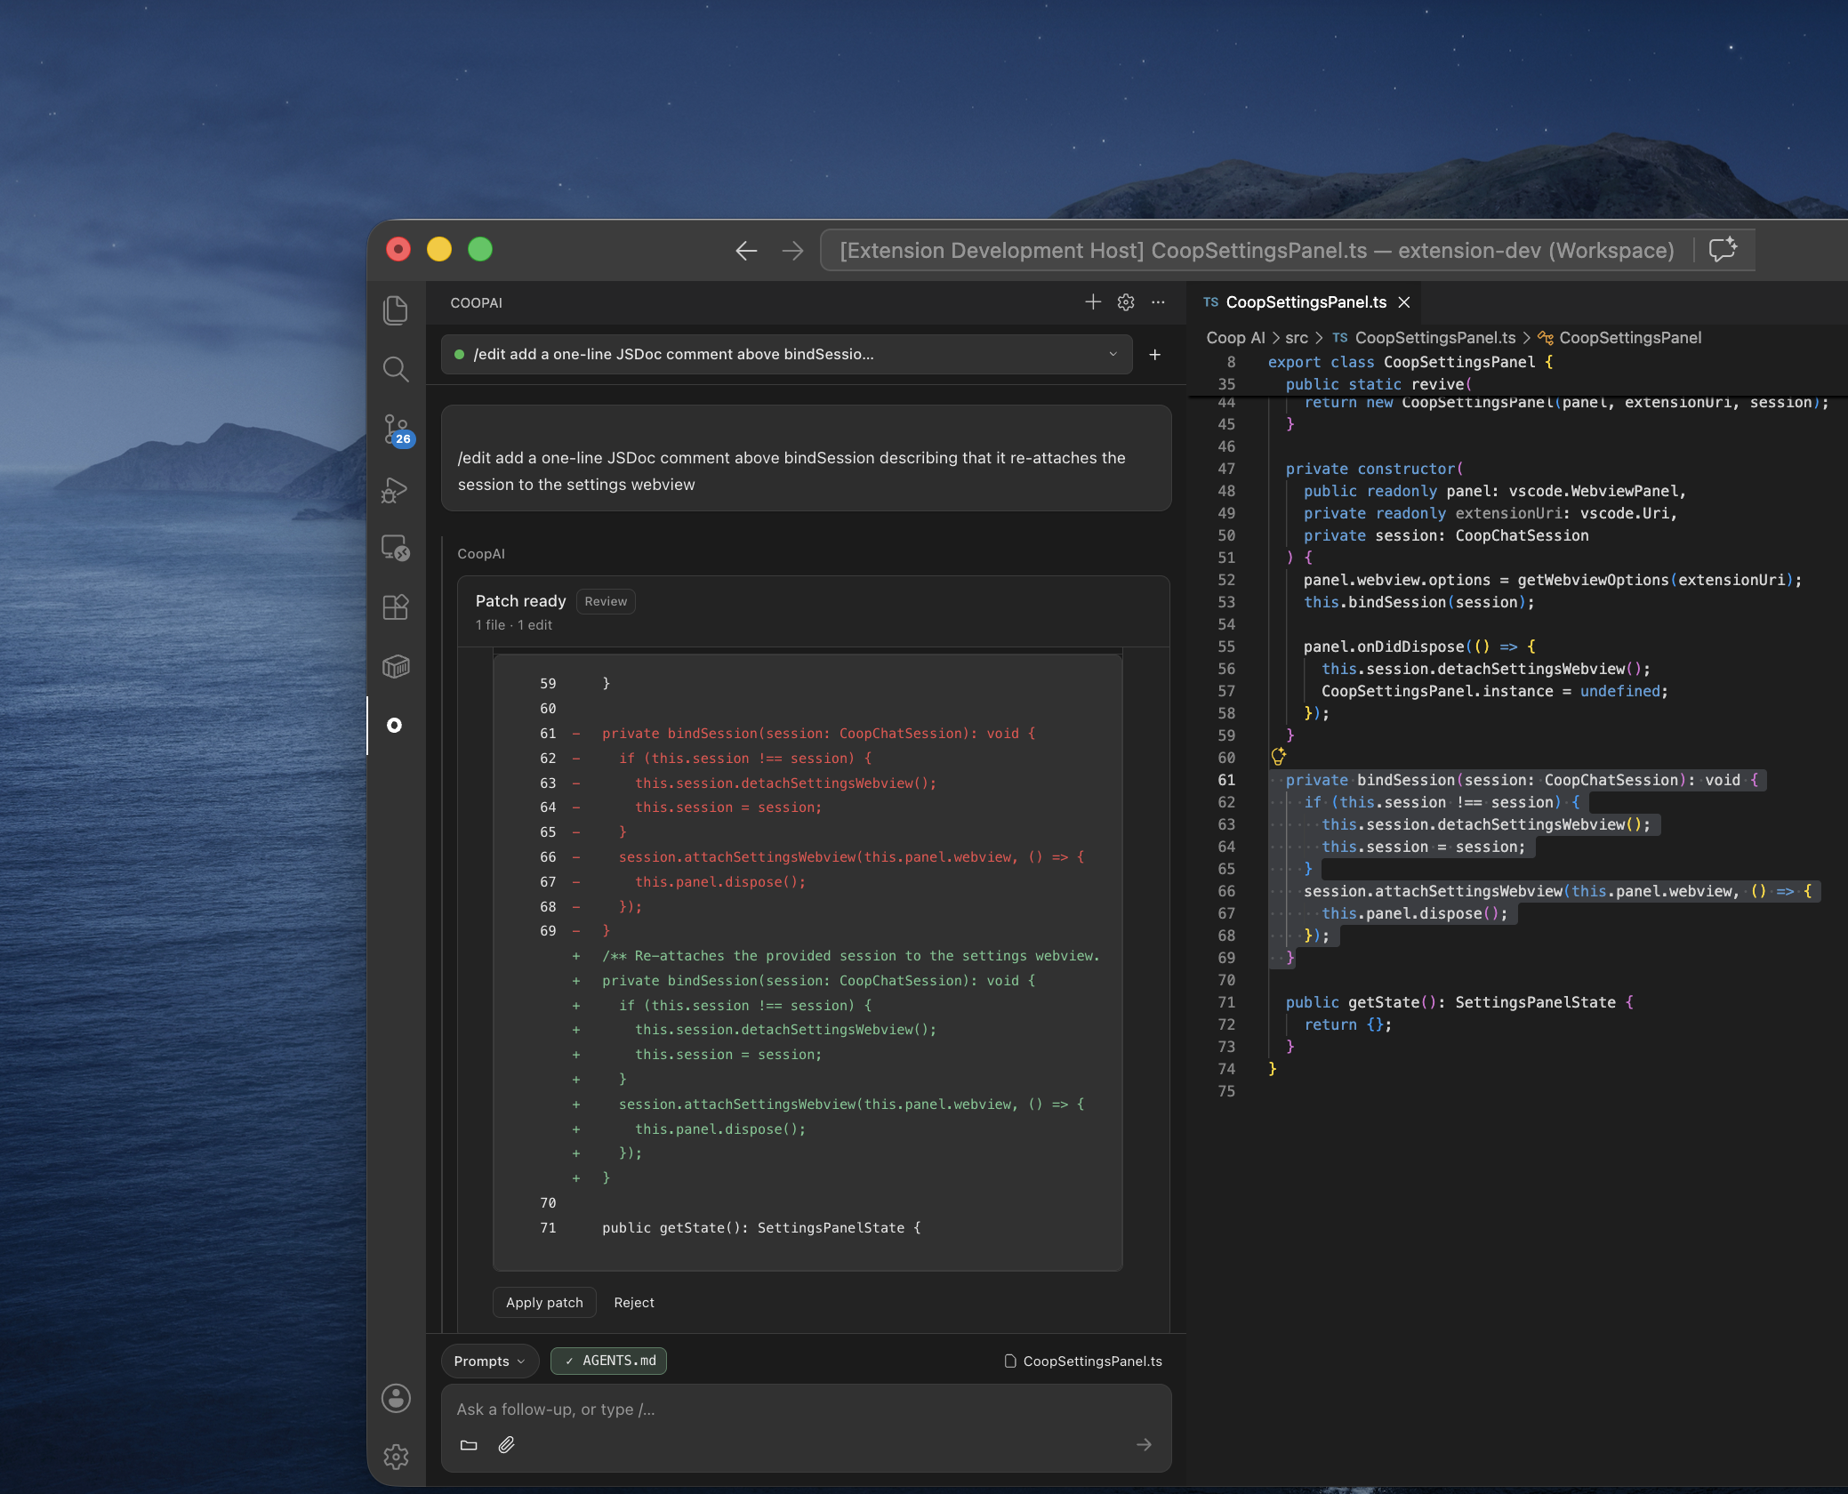Viewport: 1848px width, 1494px height.
Task: Click panel.onDidDispose line 55 in editor
Action: pyautogui.click(x=1418, y=647)
